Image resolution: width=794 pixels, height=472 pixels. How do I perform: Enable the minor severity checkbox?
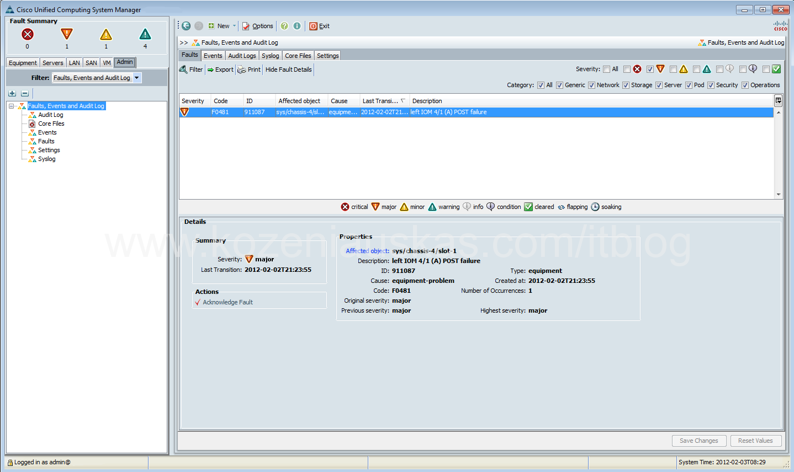673,69
